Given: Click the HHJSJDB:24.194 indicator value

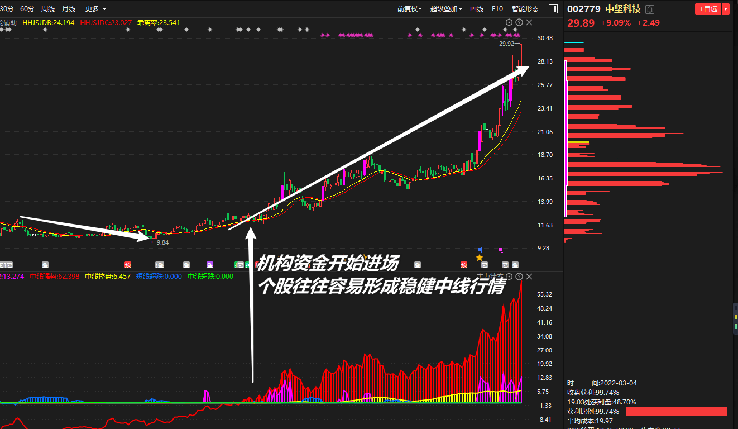Looking at the screenshot, I should point(49,22).
